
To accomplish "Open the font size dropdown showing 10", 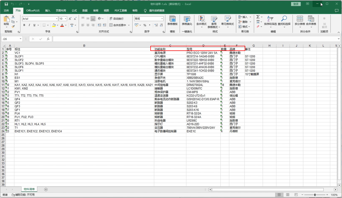I will point(66,19).
